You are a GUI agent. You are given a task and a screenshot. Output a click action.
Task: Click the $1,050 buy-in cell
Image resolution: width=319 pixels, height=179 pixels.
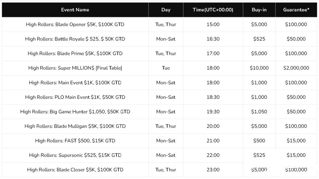pyautogui.click(x=259, y=112)
